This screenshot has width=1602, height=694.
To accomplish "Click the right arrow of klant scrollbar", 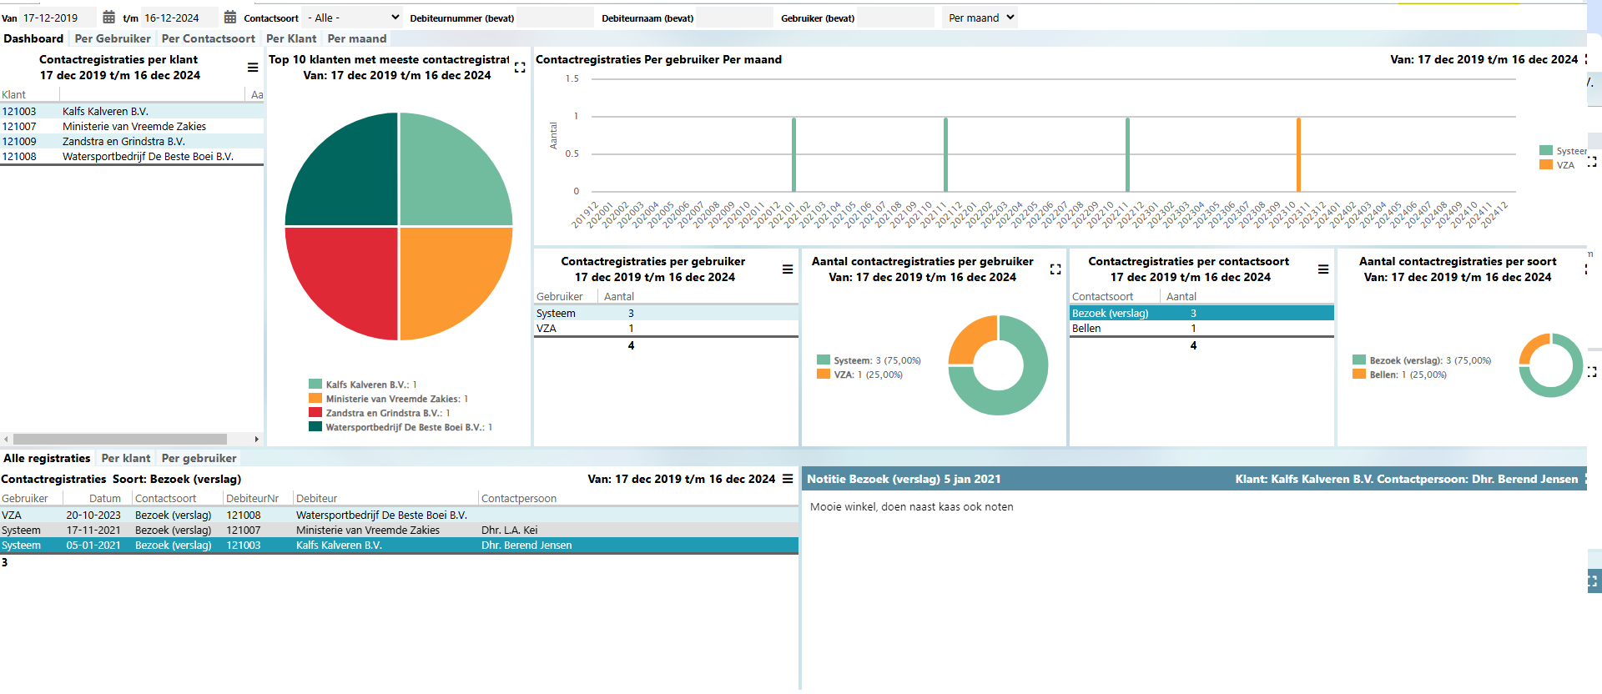I will [x=256, y=439].
